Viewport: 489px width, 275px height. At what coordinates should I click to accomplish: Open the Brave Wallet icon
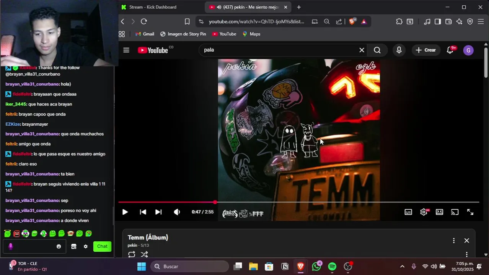[448, 21]
